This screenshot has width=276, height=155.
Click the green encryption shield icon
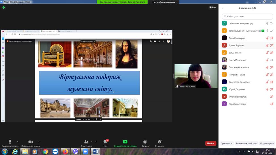click(3, 7)
